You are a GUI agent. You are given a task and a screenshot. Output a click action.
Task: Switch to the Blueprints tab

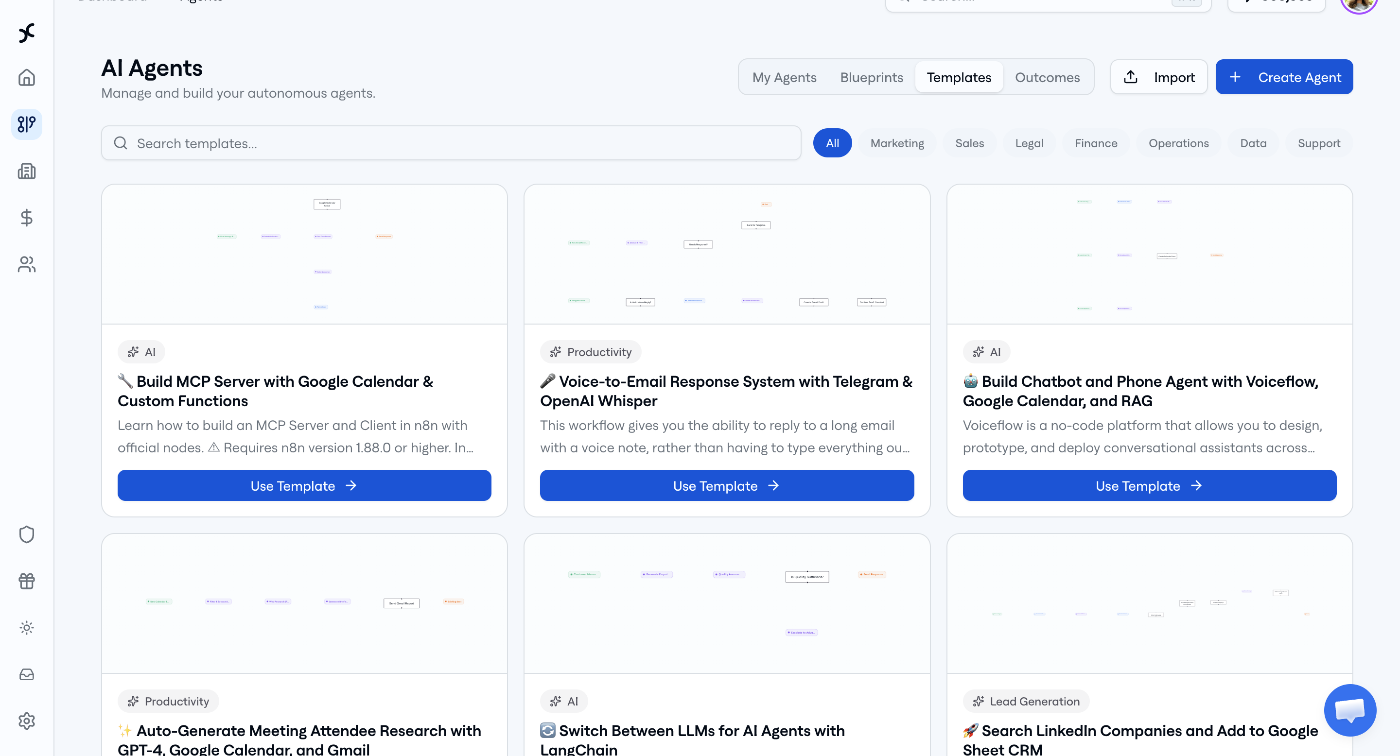coord(871,78)
